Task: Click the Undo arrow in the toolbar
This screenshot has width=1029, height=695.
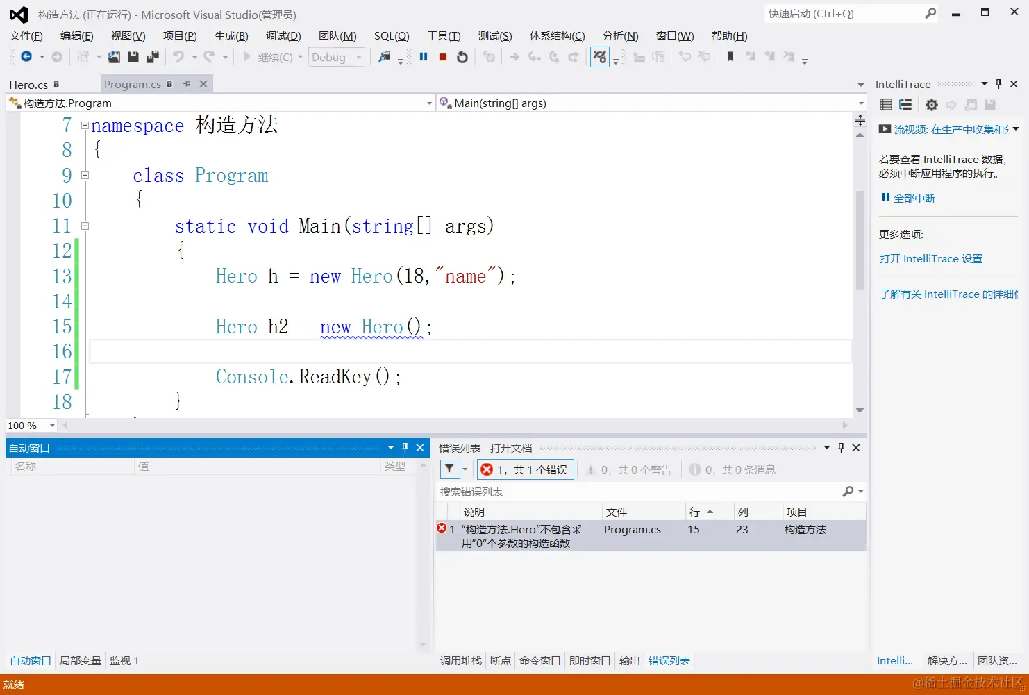Action: point(178,57)
